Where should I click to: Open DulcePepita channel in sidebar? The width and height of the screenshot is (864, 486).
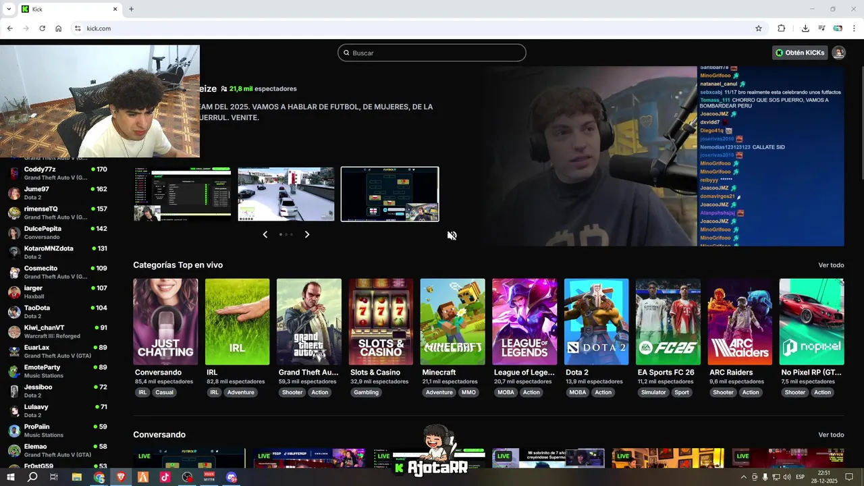pyautogui.click(x=57, y=233)
